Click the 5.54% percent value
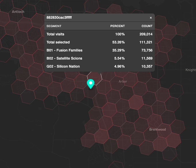Image resolution: width=196 pixels, height=168 pixels. (119, 58)
